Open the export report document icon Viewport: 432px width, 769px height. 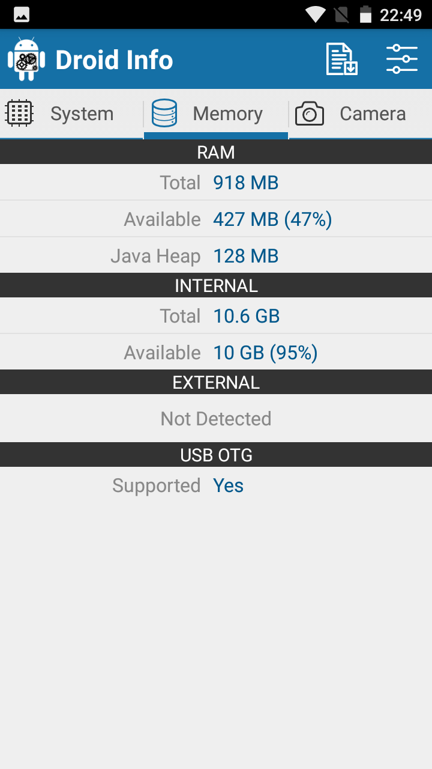341,59
